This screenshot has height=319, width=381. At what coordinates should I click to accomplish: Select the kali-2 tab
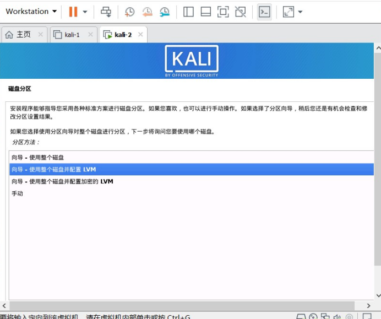point(123,35)
